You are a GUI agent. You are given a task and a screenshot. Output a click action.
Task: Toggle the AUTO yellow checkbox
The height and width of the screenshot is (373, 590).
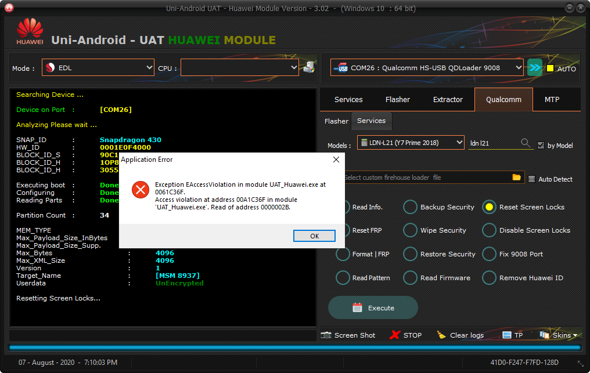(x=550, y=68)
